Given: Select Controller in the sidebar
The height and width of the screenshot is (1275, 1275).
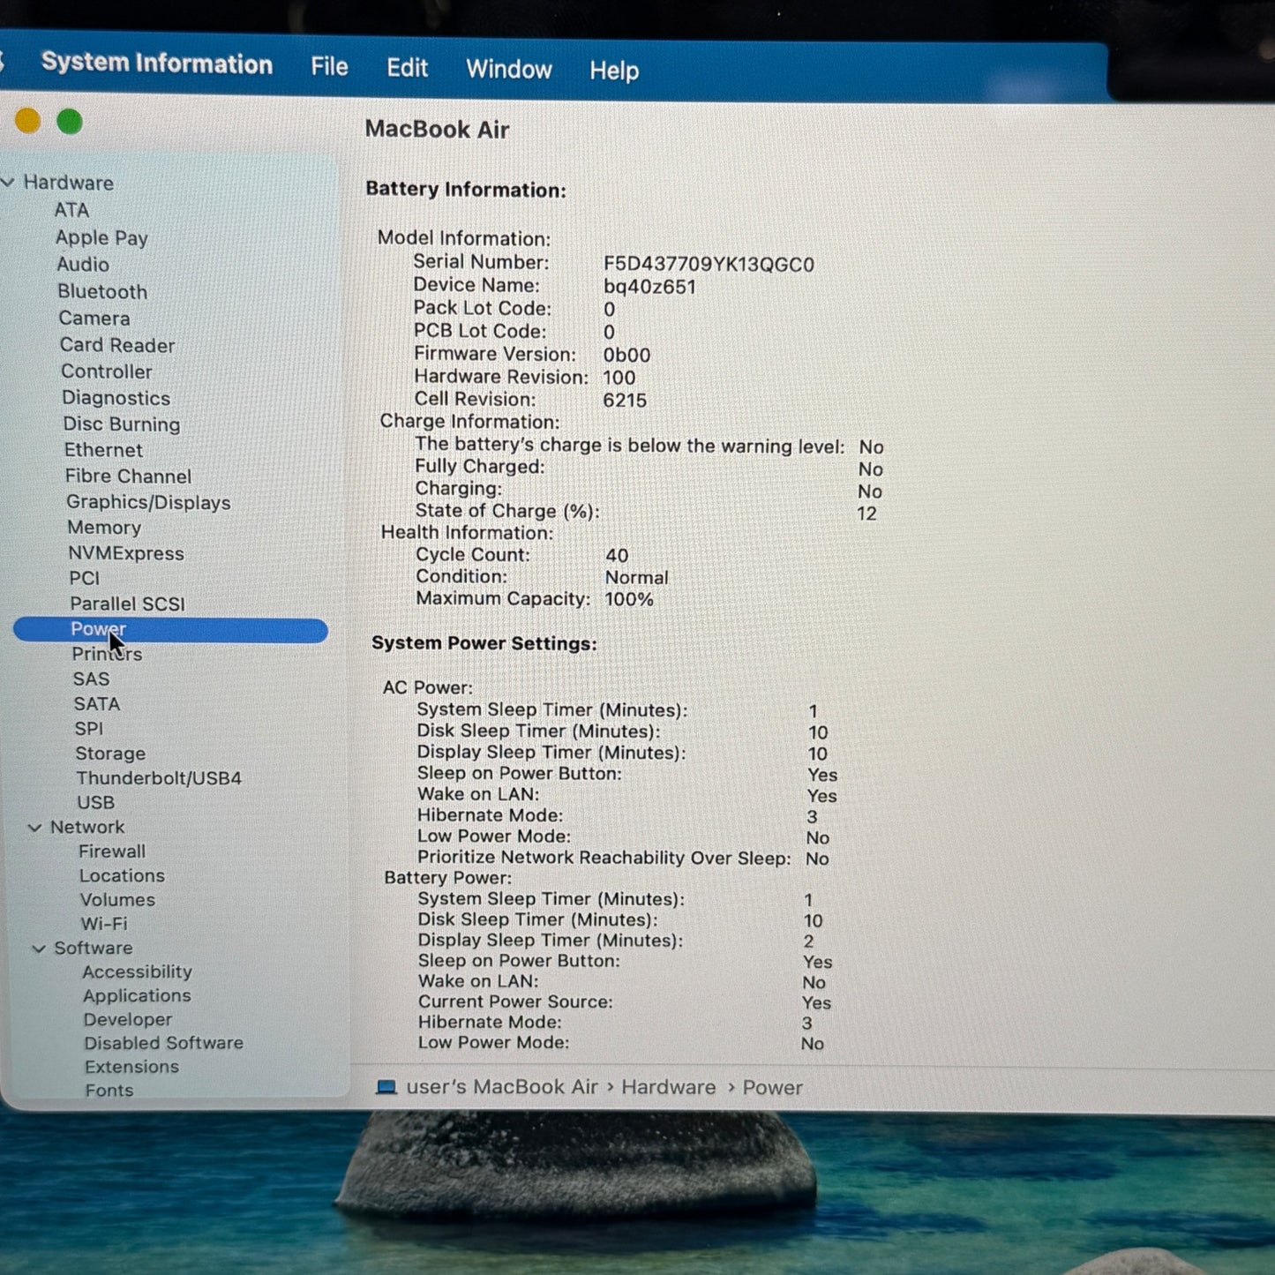Looking at the screenshot, I should click(x=107, y=371).
